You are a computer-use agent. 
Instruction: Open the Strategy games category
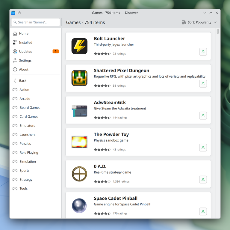click(26, 180)
